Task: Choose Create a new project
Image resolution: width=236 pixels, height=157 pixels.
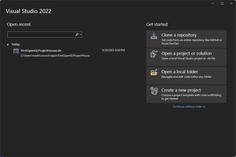Action: point(186,94)
